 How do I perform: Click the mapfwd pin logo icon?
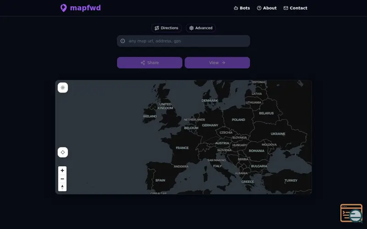pos(63,8)
